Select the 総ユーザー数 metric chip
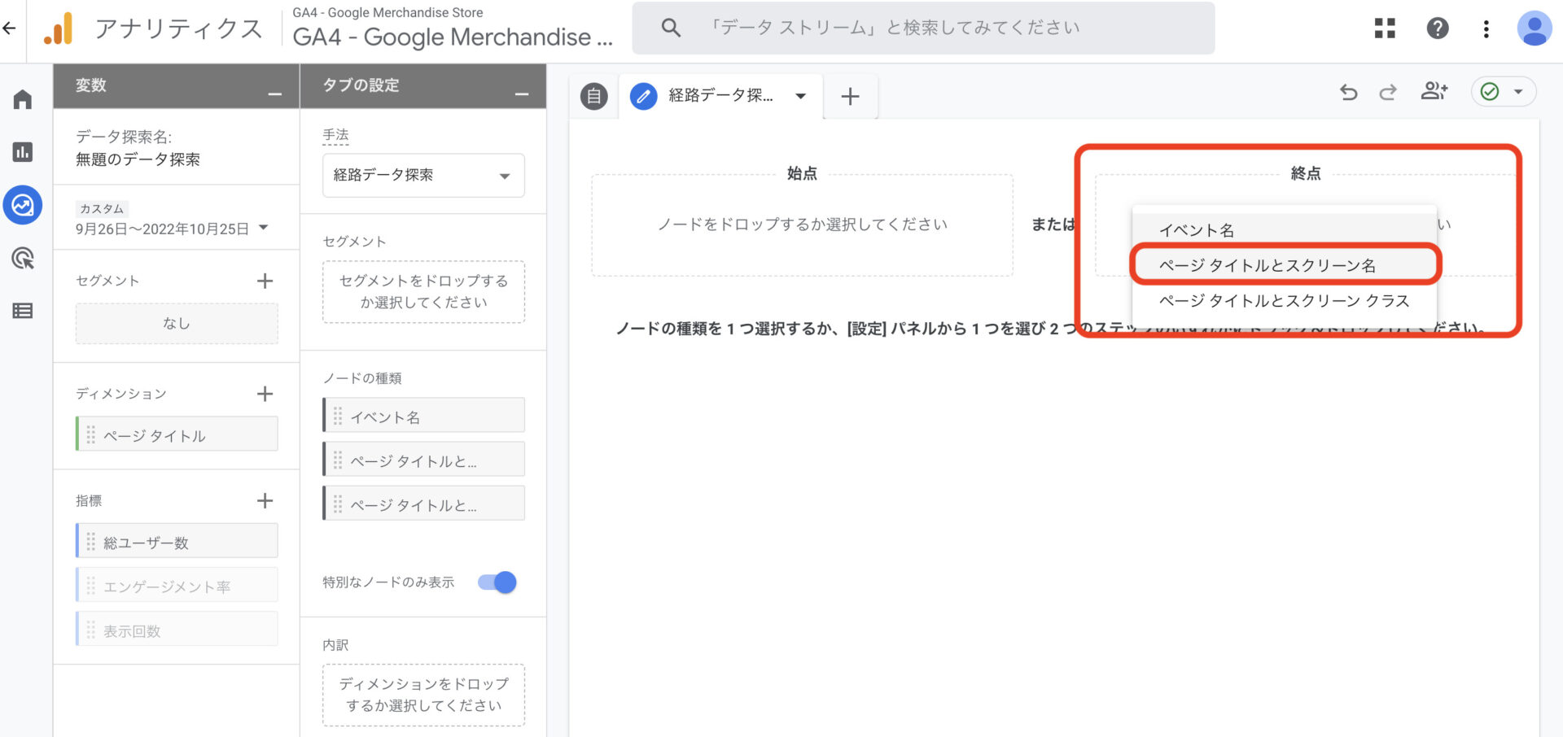This screenshot has height=737, width=1563. tap(177, 542)
